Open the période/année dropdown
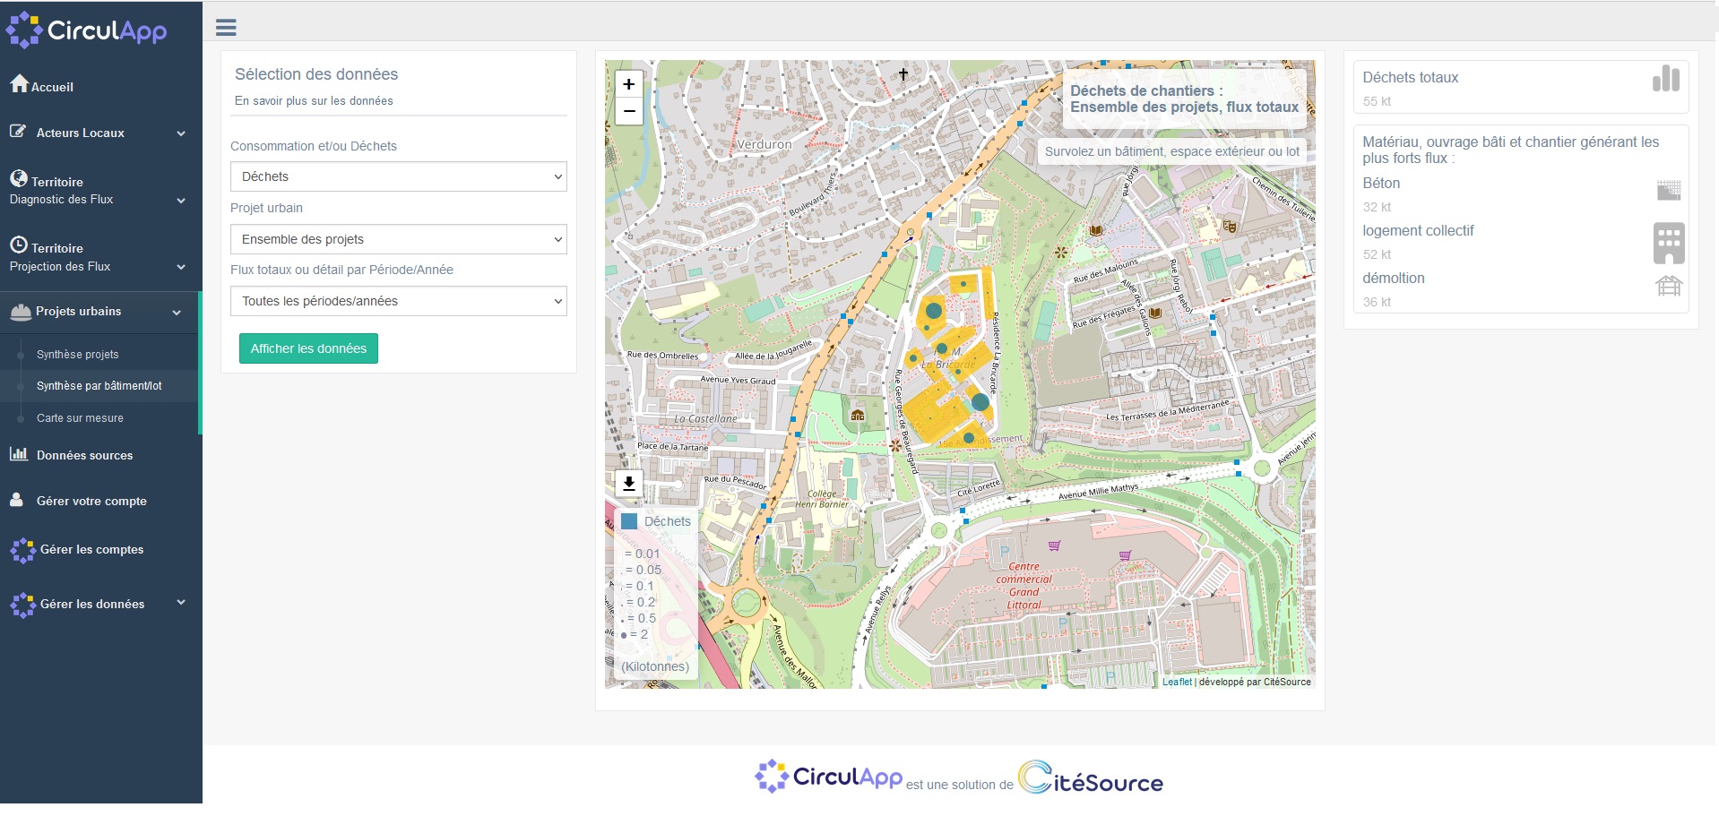The height and width of the screenshot is (816, 1719). [398, 301]
